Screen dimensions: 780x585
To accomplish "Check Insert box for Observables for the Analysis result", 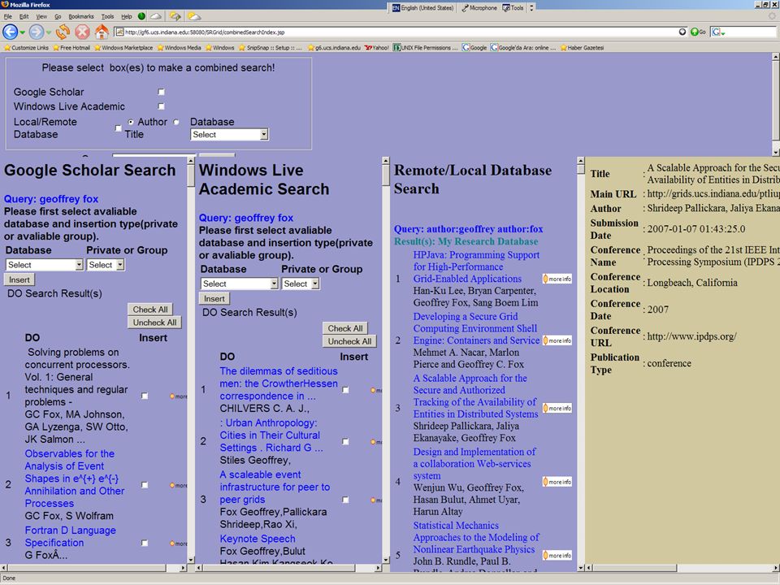I will [145, 485].
